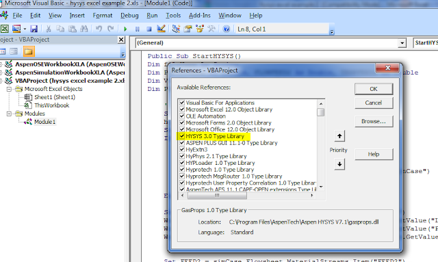Select AspenOSEWorkbookXLA project in tree
Image resolution: width=438 pixels, height=262 pixels.
70,64
